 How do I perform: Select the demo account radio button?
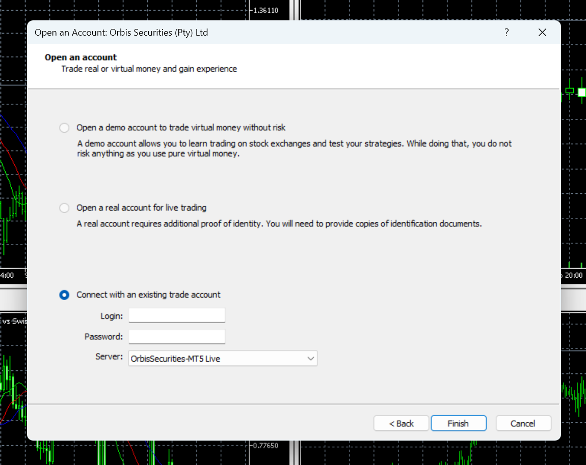(64, 128)
